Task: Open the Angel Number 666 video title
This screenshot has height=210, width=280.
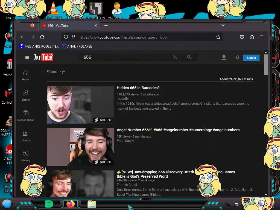Action: coord(178,130)
